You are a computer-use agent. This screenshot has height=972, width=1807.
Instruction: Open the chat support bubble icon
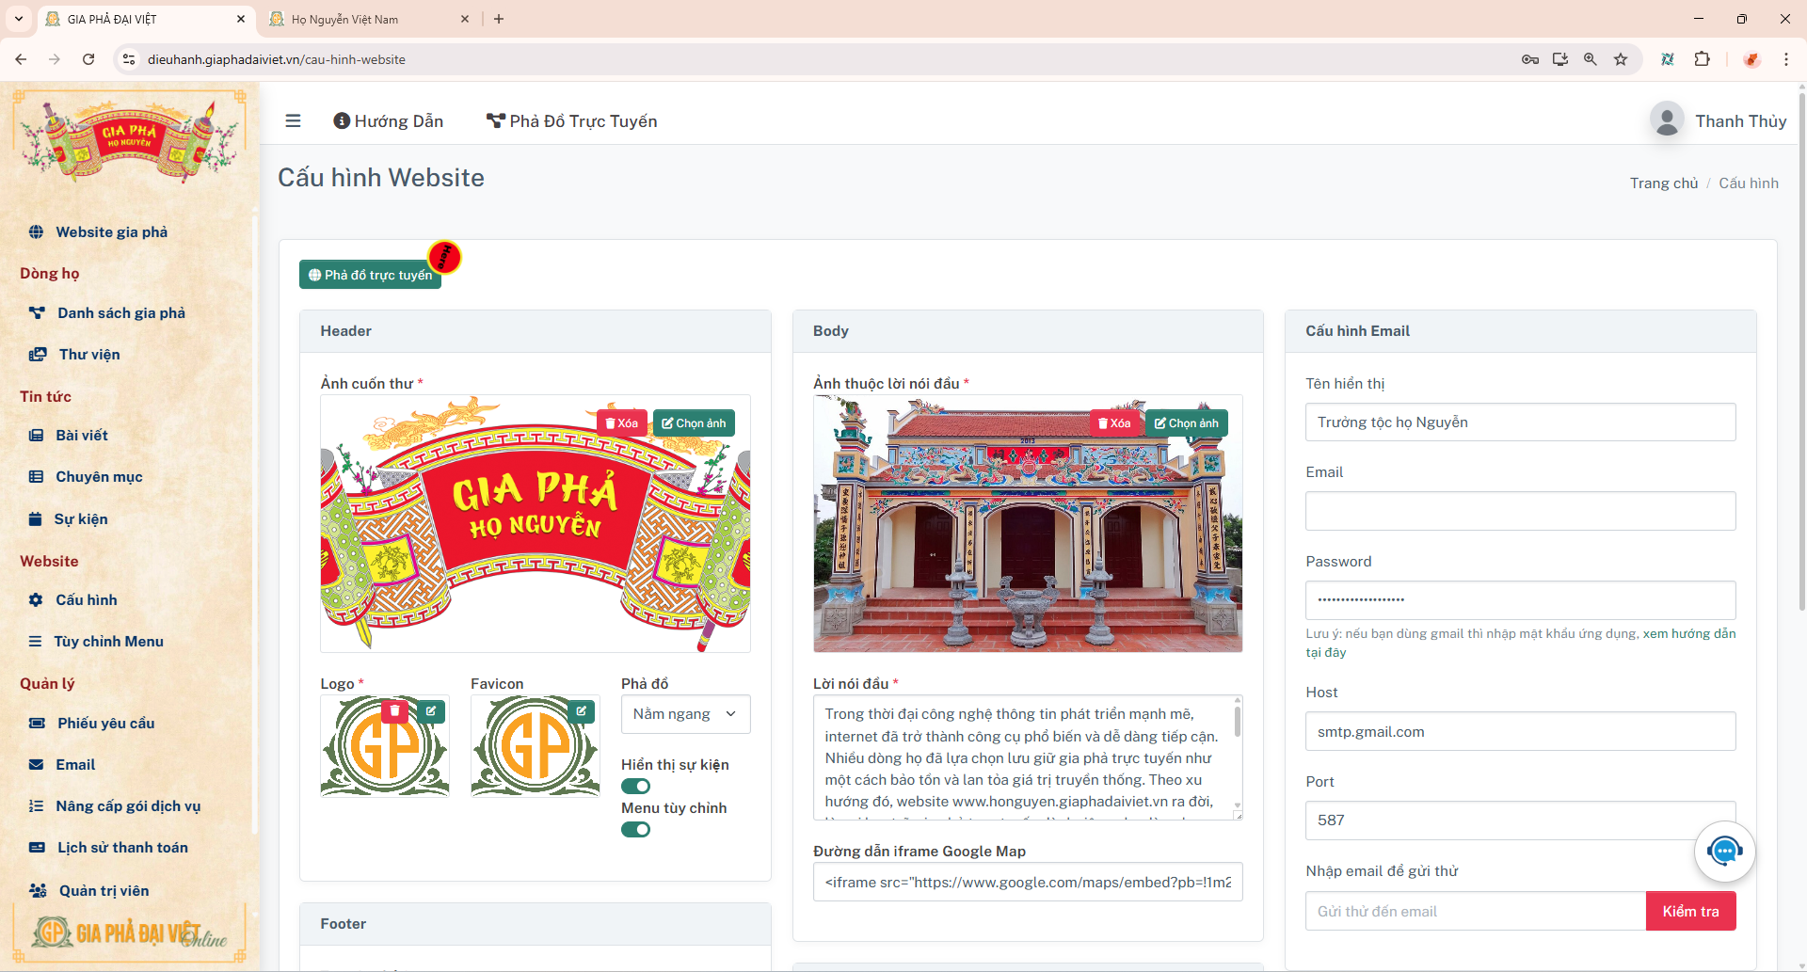[1724, 852]
